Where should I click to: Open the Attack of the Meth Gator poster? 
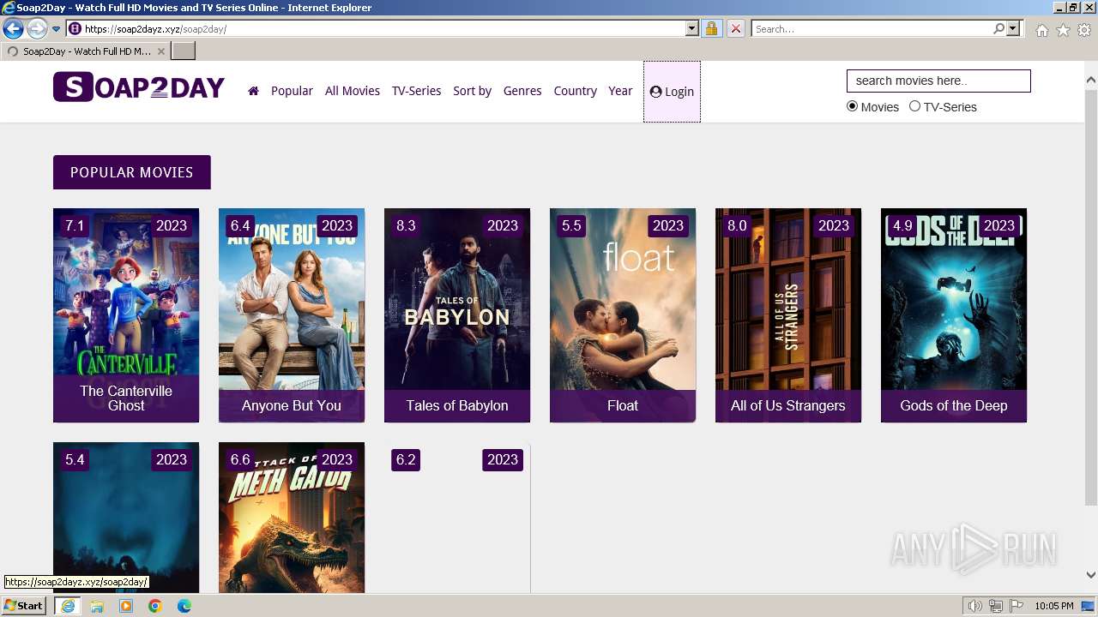tap(292, 518)
